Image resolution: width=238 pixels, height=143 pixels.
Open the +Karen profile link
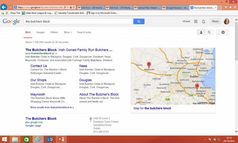pos(186,21)
